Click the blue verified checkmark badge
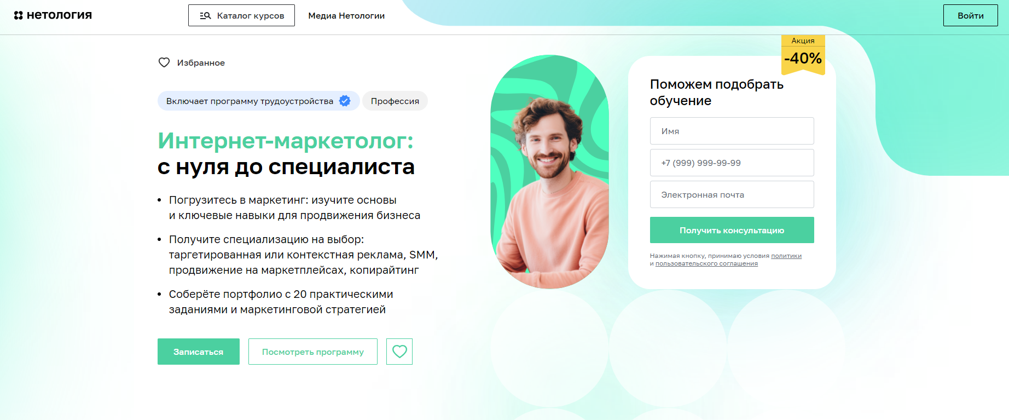Screen dimensions: 1009x420 [x=345, y=101]
